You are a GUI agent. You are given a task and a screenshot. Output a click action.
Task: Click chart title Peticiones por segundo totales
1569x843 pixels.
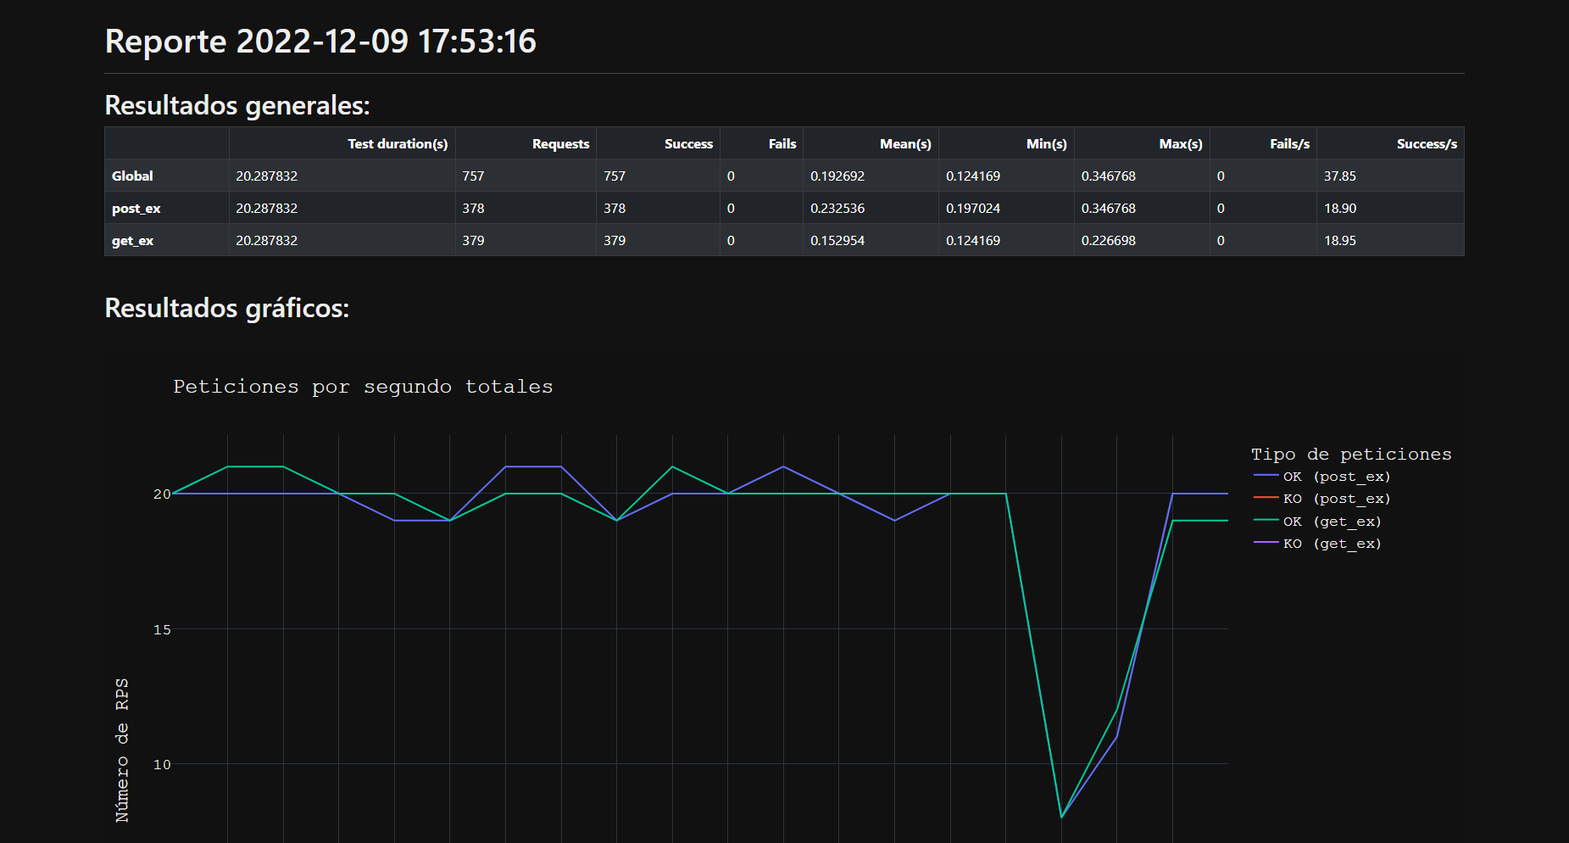pyautogui.click(x=363, y=387)
